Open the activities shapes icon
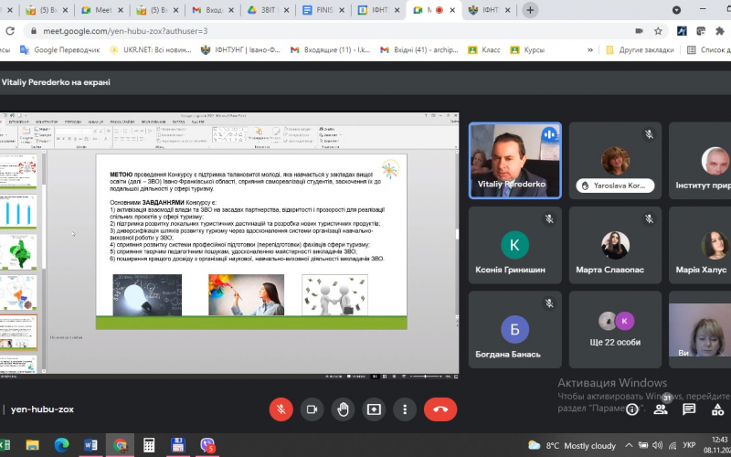 click(x=718, y=409)
